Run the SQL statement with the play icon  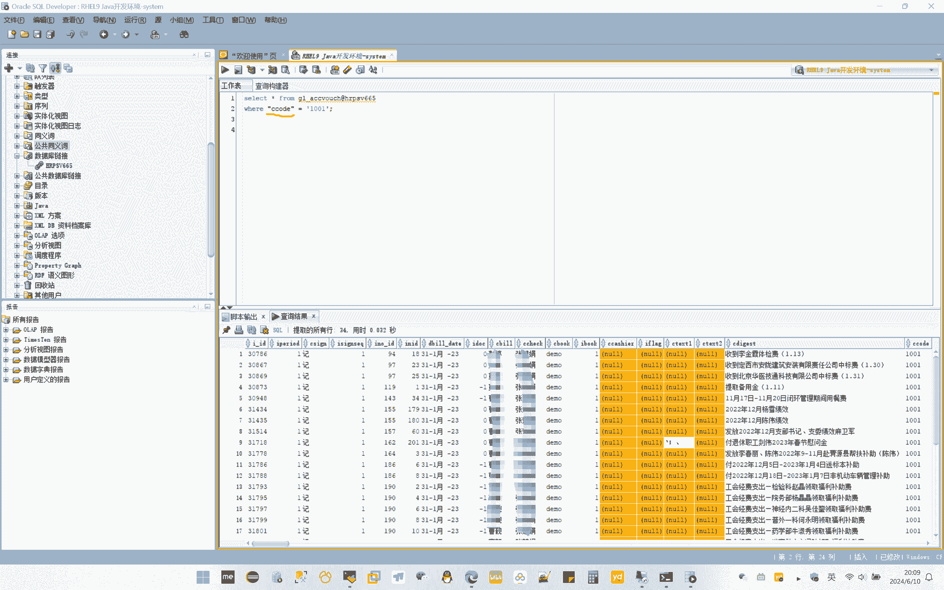click(225, 70)
